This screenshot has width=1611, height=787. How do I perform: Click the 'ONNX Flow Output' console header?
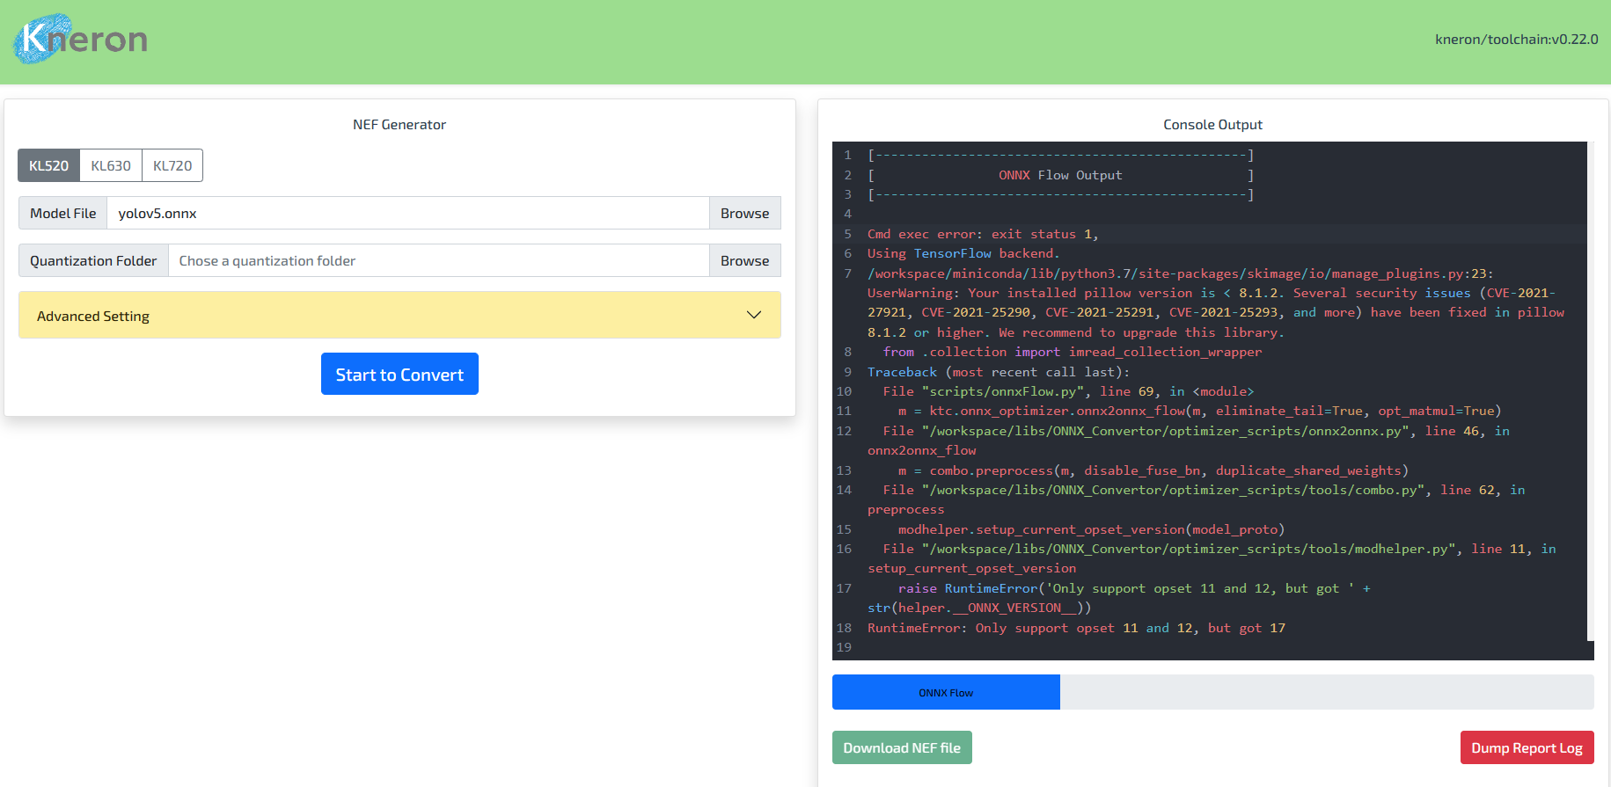[1060, 175]
